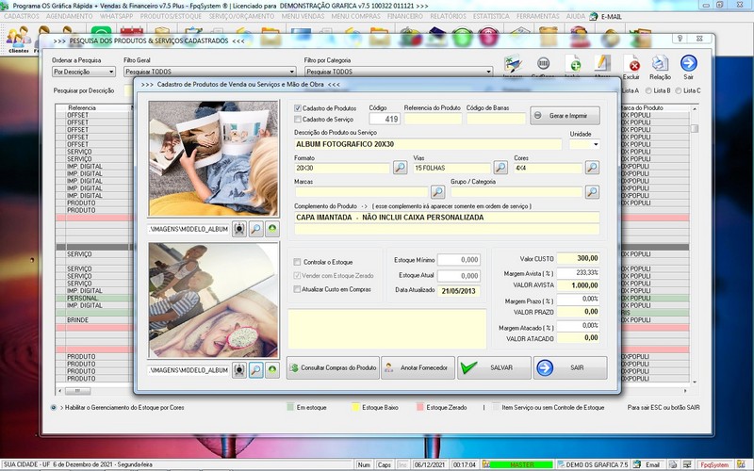Click the help question mark icon
The height and width of the screenshot is (471, 754).
click(x=680, y=39)
